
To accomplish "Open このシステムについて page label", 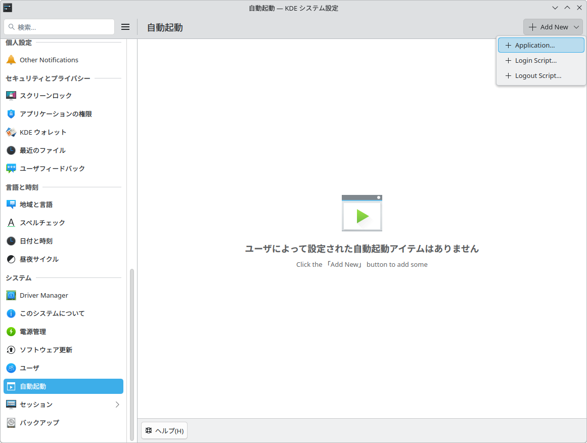I will (53, 313).
